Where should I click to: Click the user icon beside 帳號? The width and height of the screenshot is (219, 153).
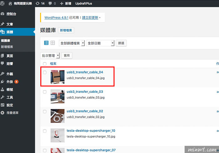coord(3,90)
